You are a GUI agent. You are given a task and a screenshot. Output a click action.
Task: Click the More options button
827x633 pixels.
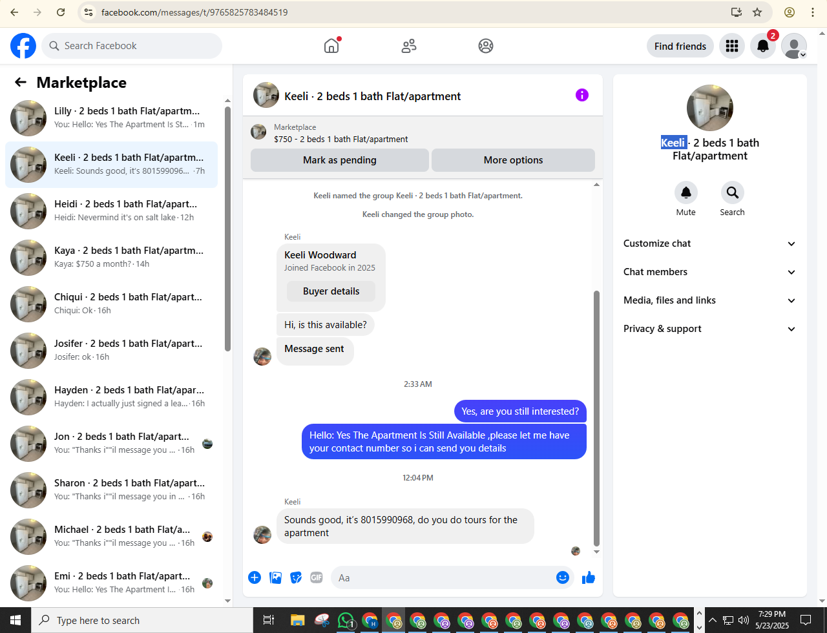point(514,160)
